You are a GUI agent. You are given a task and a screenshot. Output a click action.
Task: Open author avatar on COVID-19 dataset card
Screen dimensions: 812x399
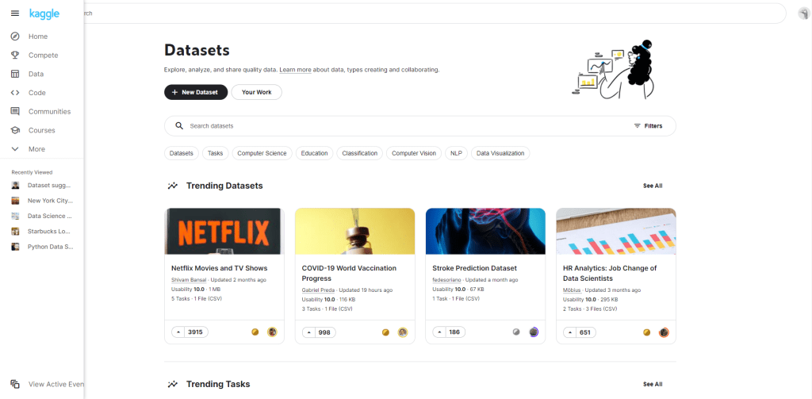pyautogui.click(x=402, y=332)
